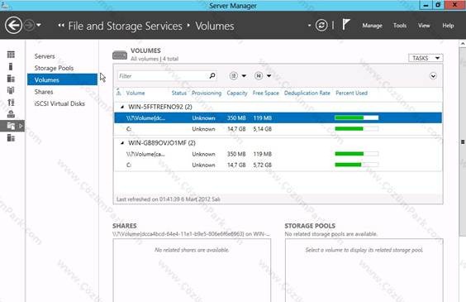The height and width of the screenshot is (302, 466).
Task: Click Server Manager title bar app icon
Action: click(x=4, y=5)
